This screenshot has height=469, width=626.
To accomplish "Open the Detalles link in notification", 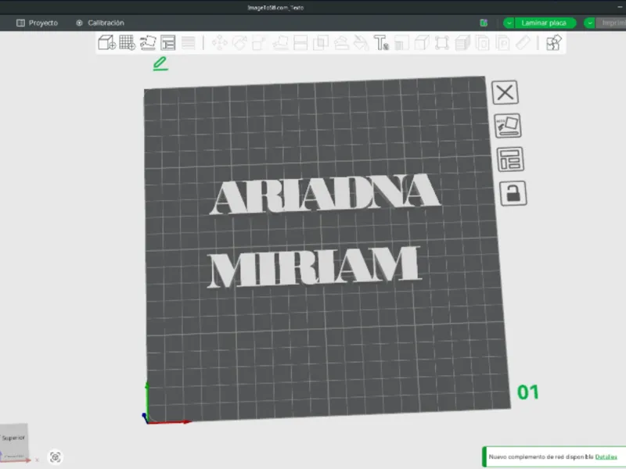I will tap(606, 456).
